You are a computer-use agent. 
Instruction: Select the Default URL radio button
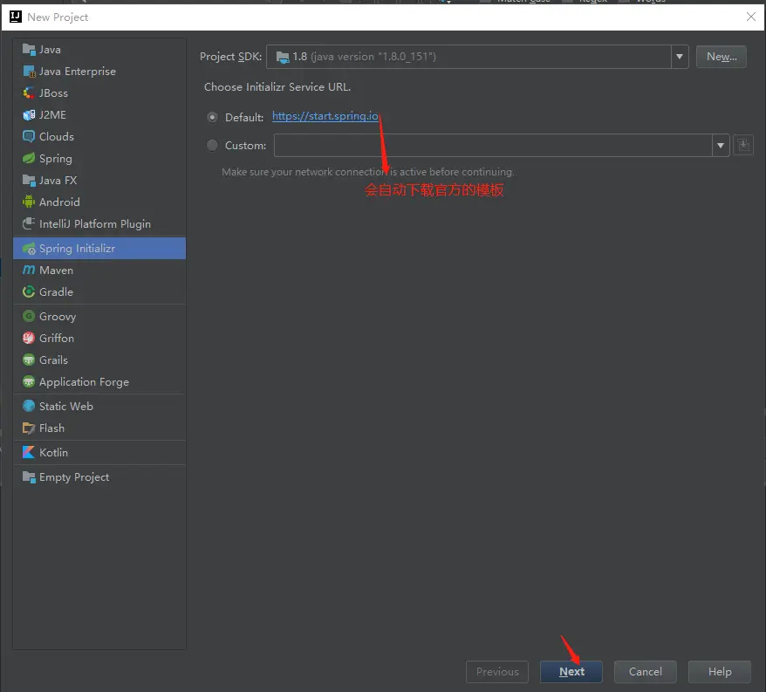[x=212, y=117]
